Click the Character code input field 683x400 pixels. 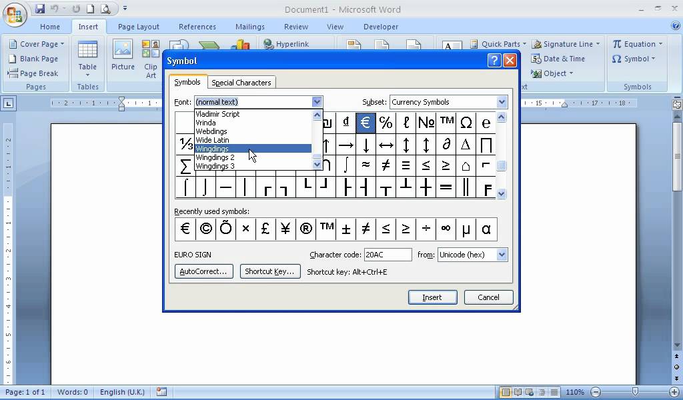388,254
